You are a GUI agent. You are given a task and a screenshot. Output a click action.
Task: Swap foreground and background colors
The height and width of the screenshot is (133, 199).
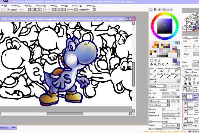point(179,60)
